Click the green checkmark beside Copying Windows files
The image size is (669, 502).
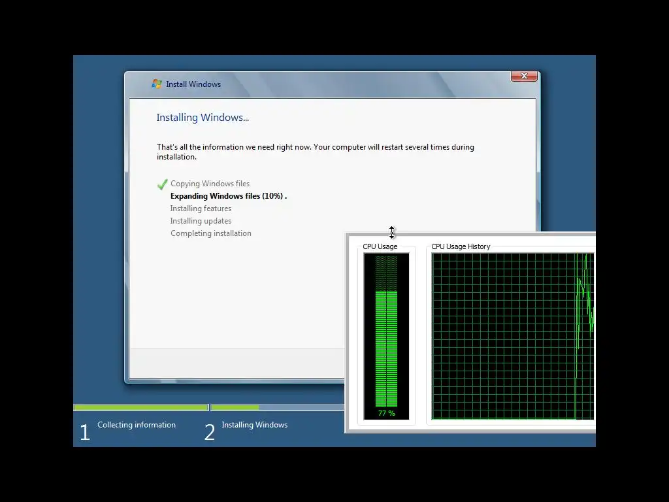click(162, 184)
